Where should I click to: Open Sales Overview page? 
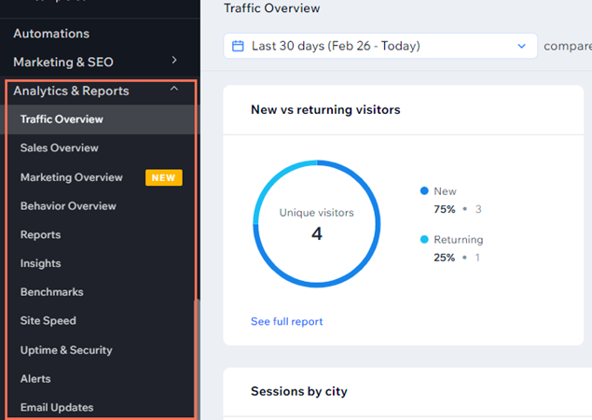pos(60,147)
